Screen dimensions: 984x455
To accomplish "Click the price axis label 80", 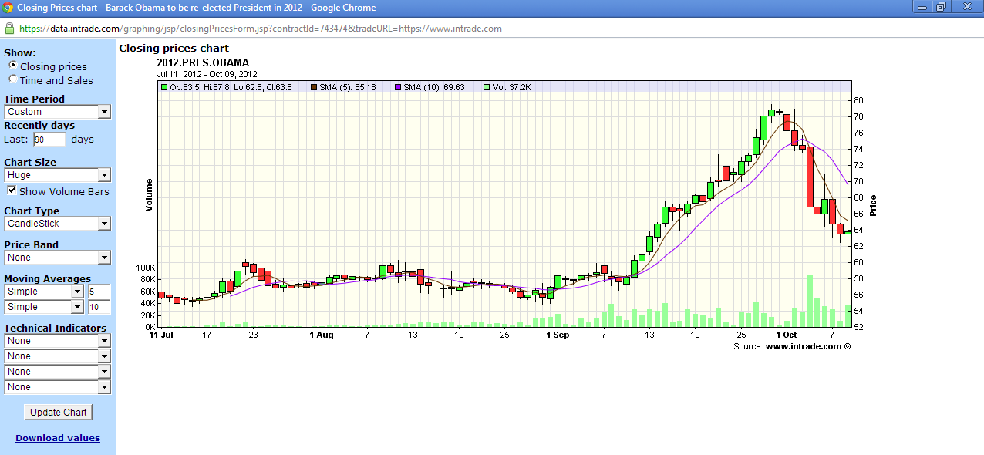I will 858,100.
